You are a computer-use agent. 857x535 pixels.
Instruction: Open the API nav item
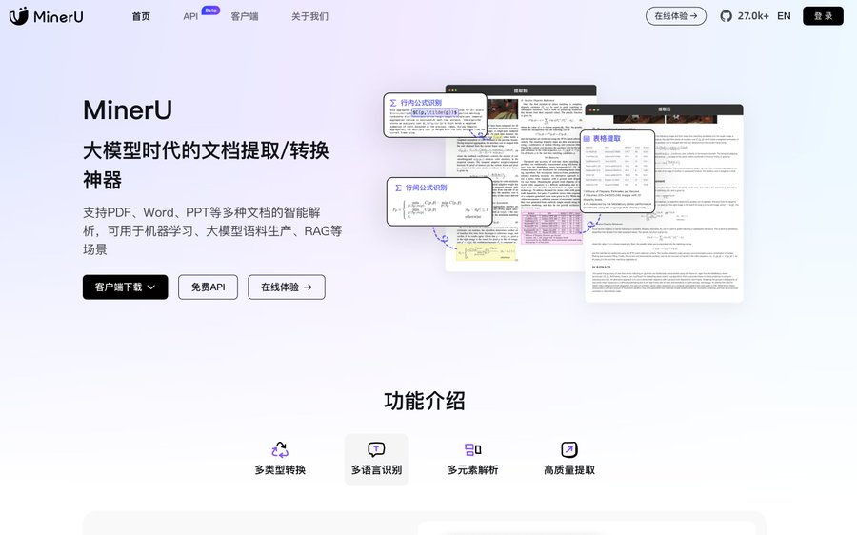click(x=190, y=16)
